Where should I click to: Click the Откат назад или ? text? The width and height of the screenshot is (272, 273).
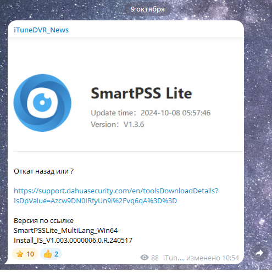[x=43, y=171]
